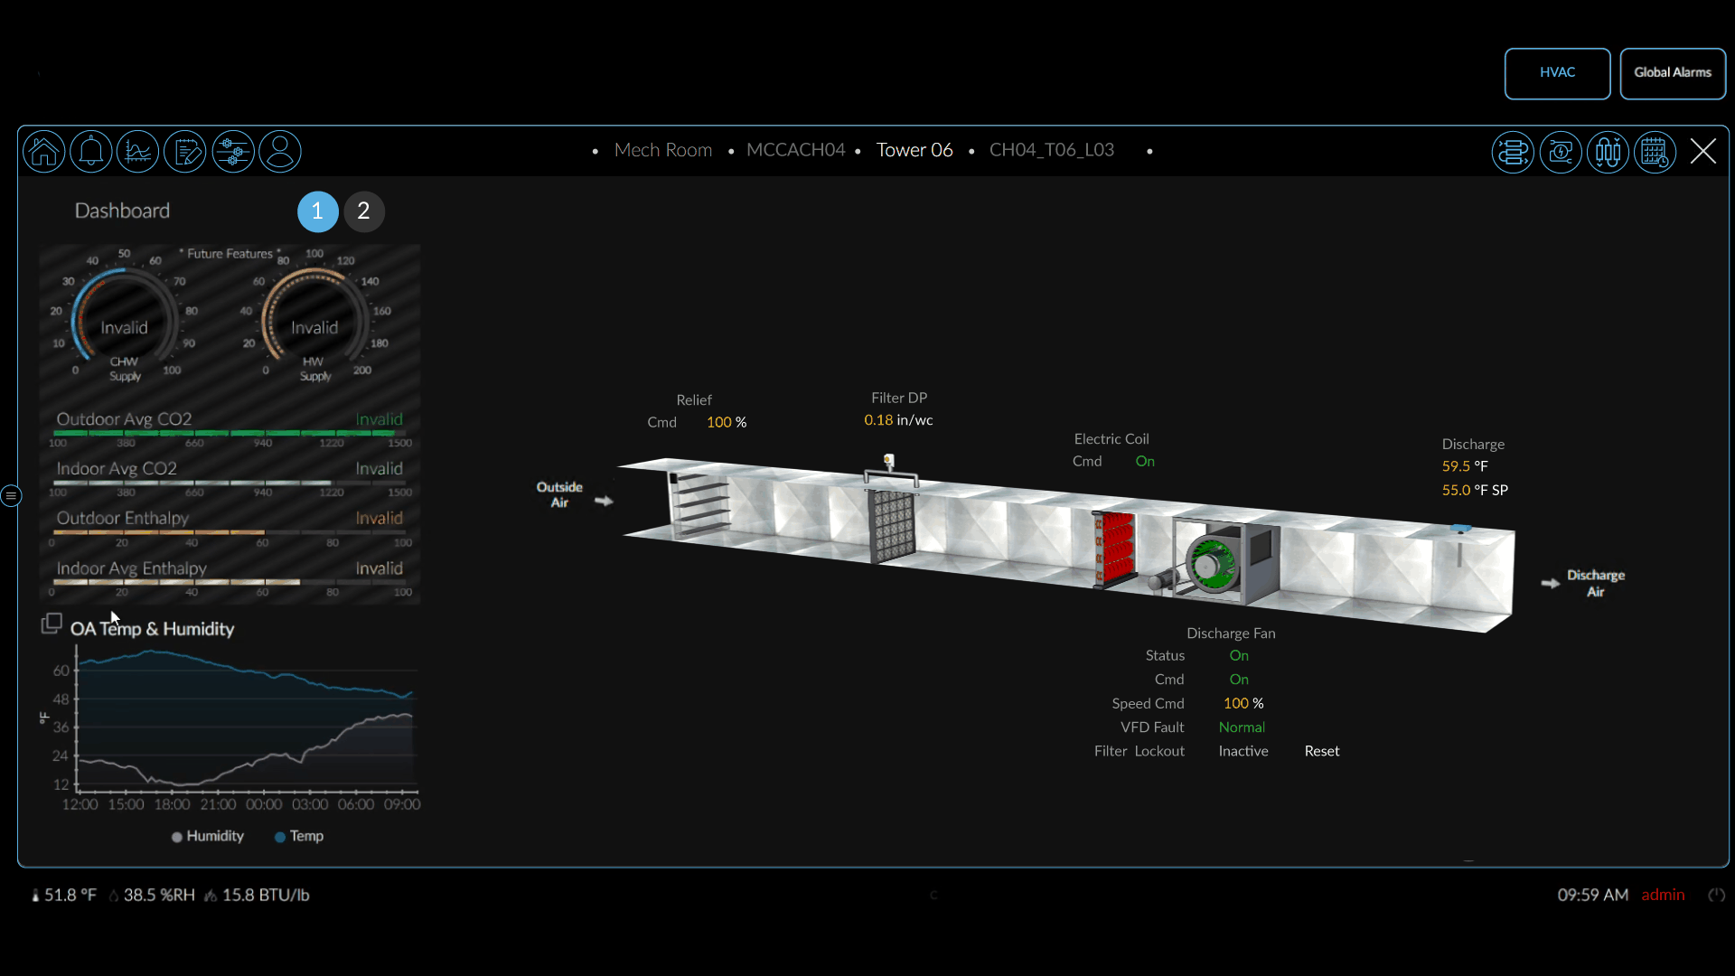Open the notes and pencil icon
This screenshot has width=1735, height=976.
pos(186,151)
